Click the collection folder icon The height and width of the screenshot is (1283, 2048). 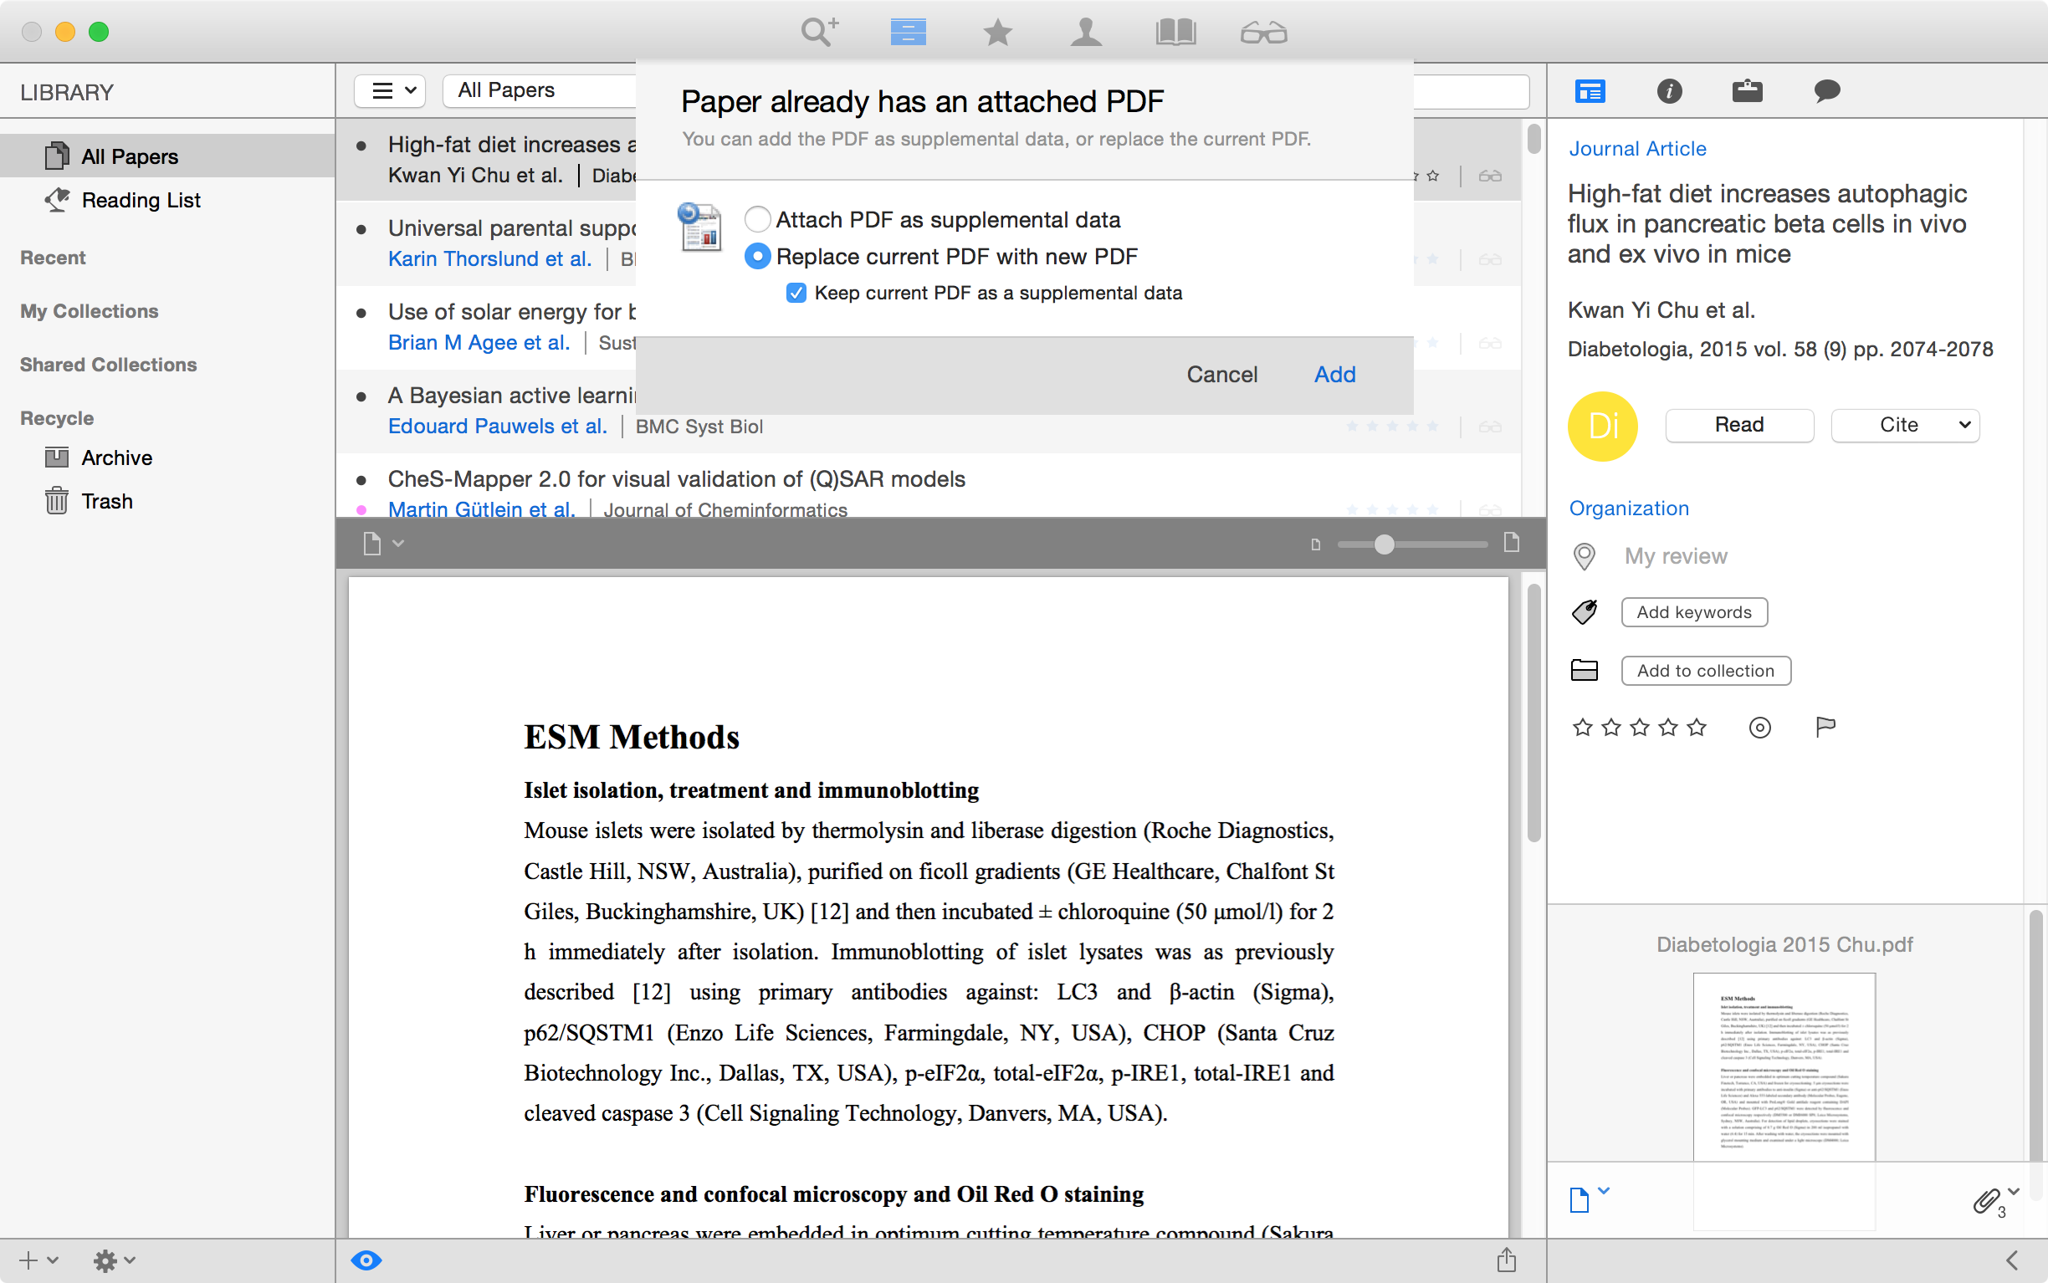click(1584, 670)
